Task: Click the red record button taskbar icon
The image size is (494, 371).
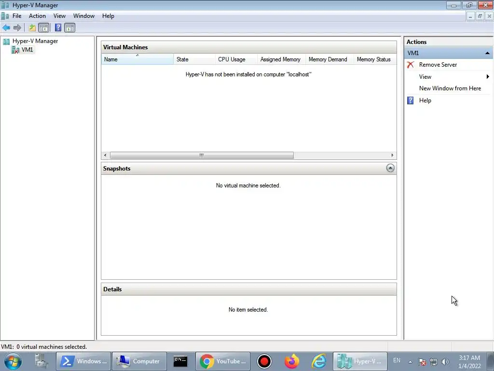Action: (264, 361)
